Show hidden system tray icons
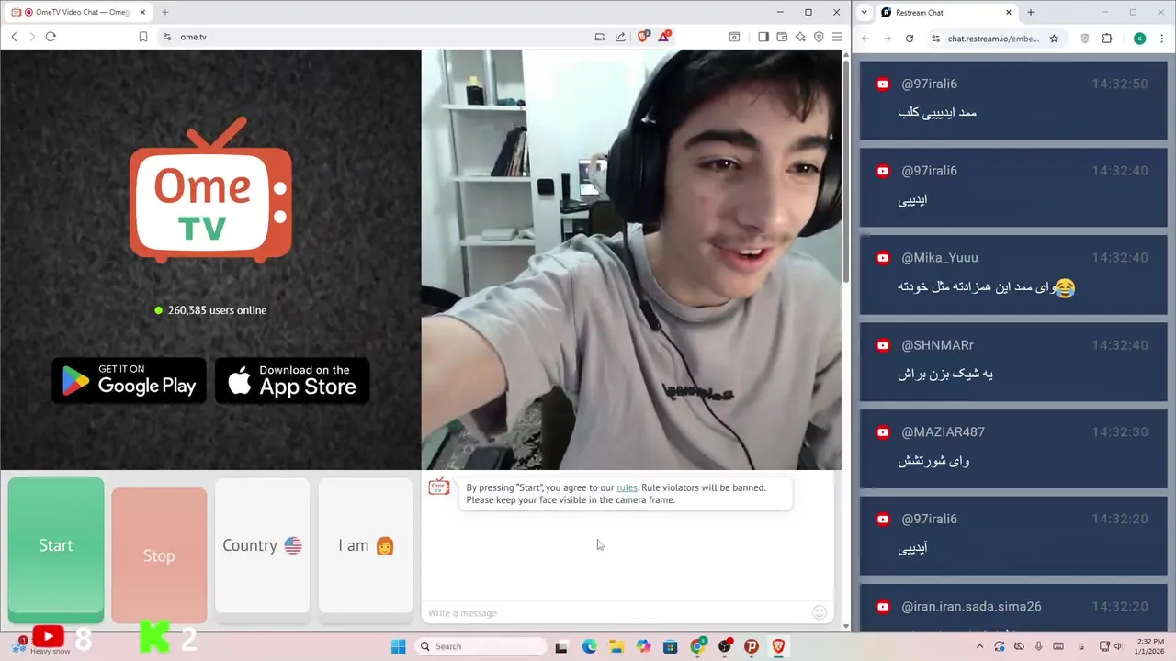The width and height of the screenshot is (1176, 661). tap(979, 646)
